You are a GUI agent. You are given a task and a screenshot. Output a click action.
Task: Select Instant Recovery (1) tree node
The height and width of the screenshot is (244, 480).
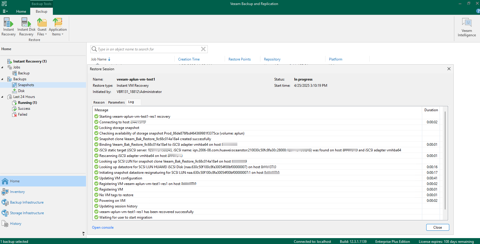point(30,61)
